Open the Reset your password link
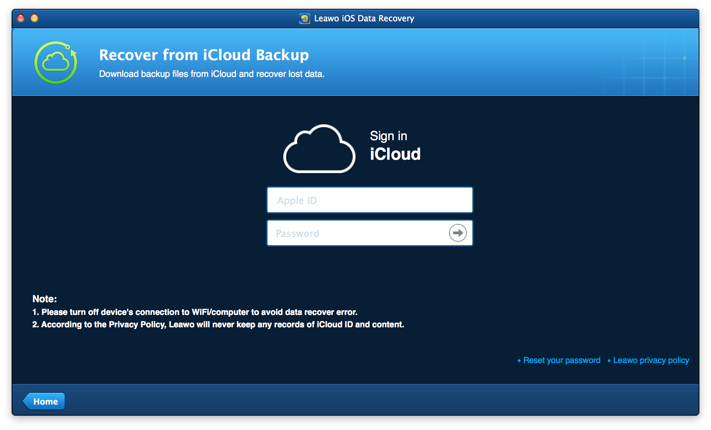This screenshot has width=711, height=430. (x=561, y=360)
